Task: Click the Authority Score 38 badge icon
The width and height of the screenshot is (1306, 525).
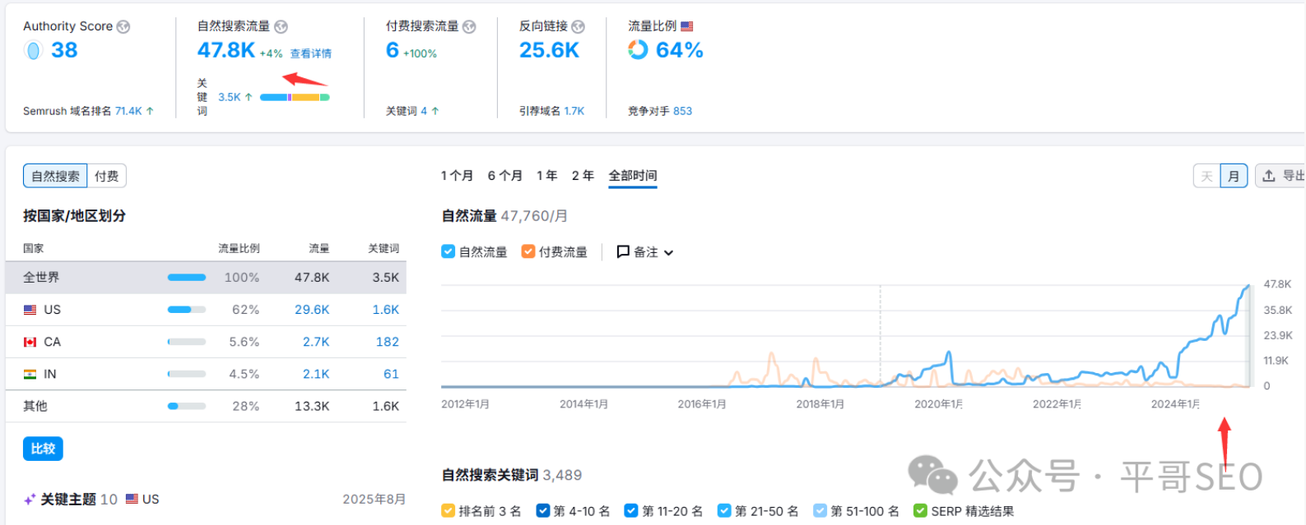Action: pyautogui.click(x=33, y=50)
